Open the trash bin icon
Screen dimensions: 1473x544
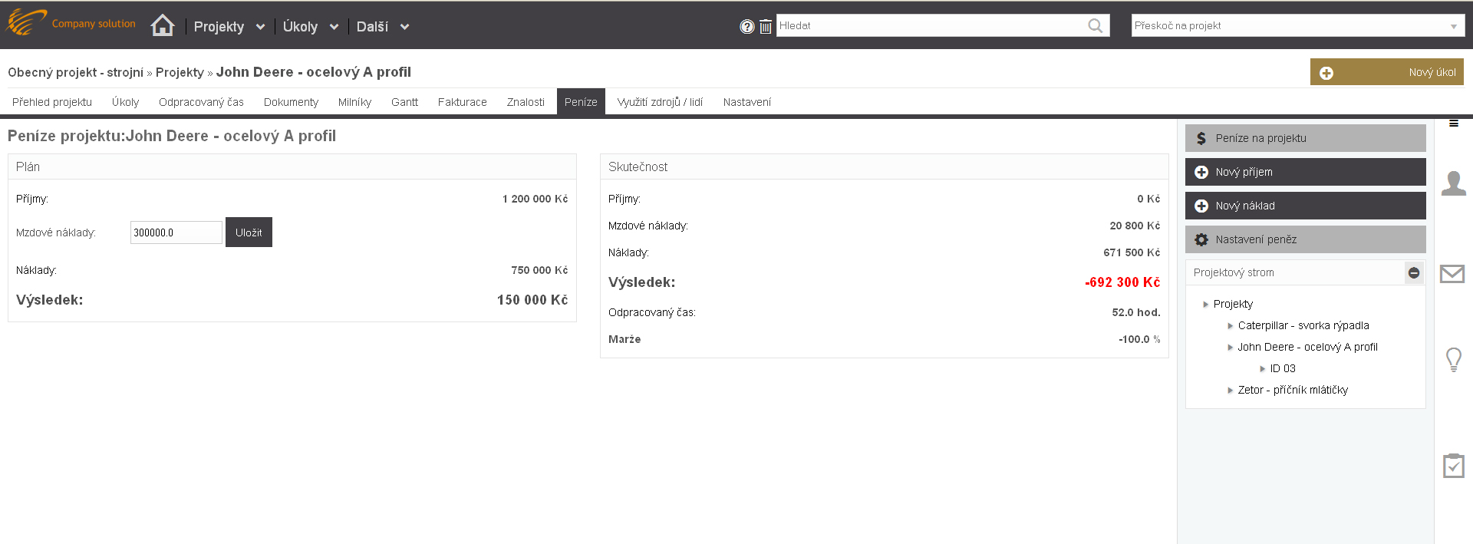[766, 27]
